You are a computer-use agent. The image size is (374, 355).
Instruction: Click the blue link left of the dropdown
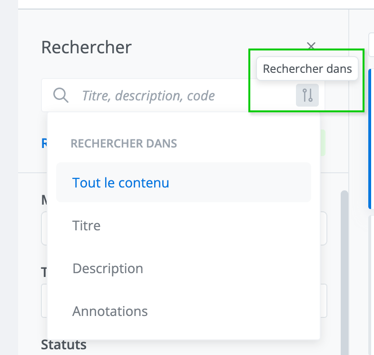44,143
